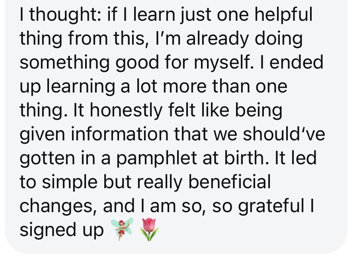Image resolution: width=361 pixels, height=260 pixels.
Task: Tap the word 'should've' in the message
Action: [284, 135]
